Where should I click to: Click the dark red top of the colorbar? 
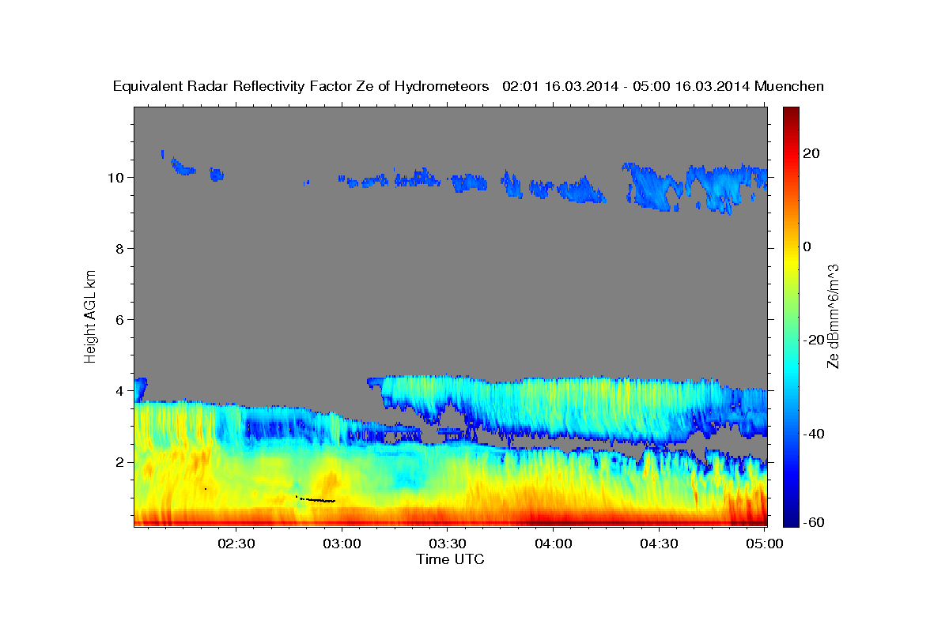(x=791, y=112)
